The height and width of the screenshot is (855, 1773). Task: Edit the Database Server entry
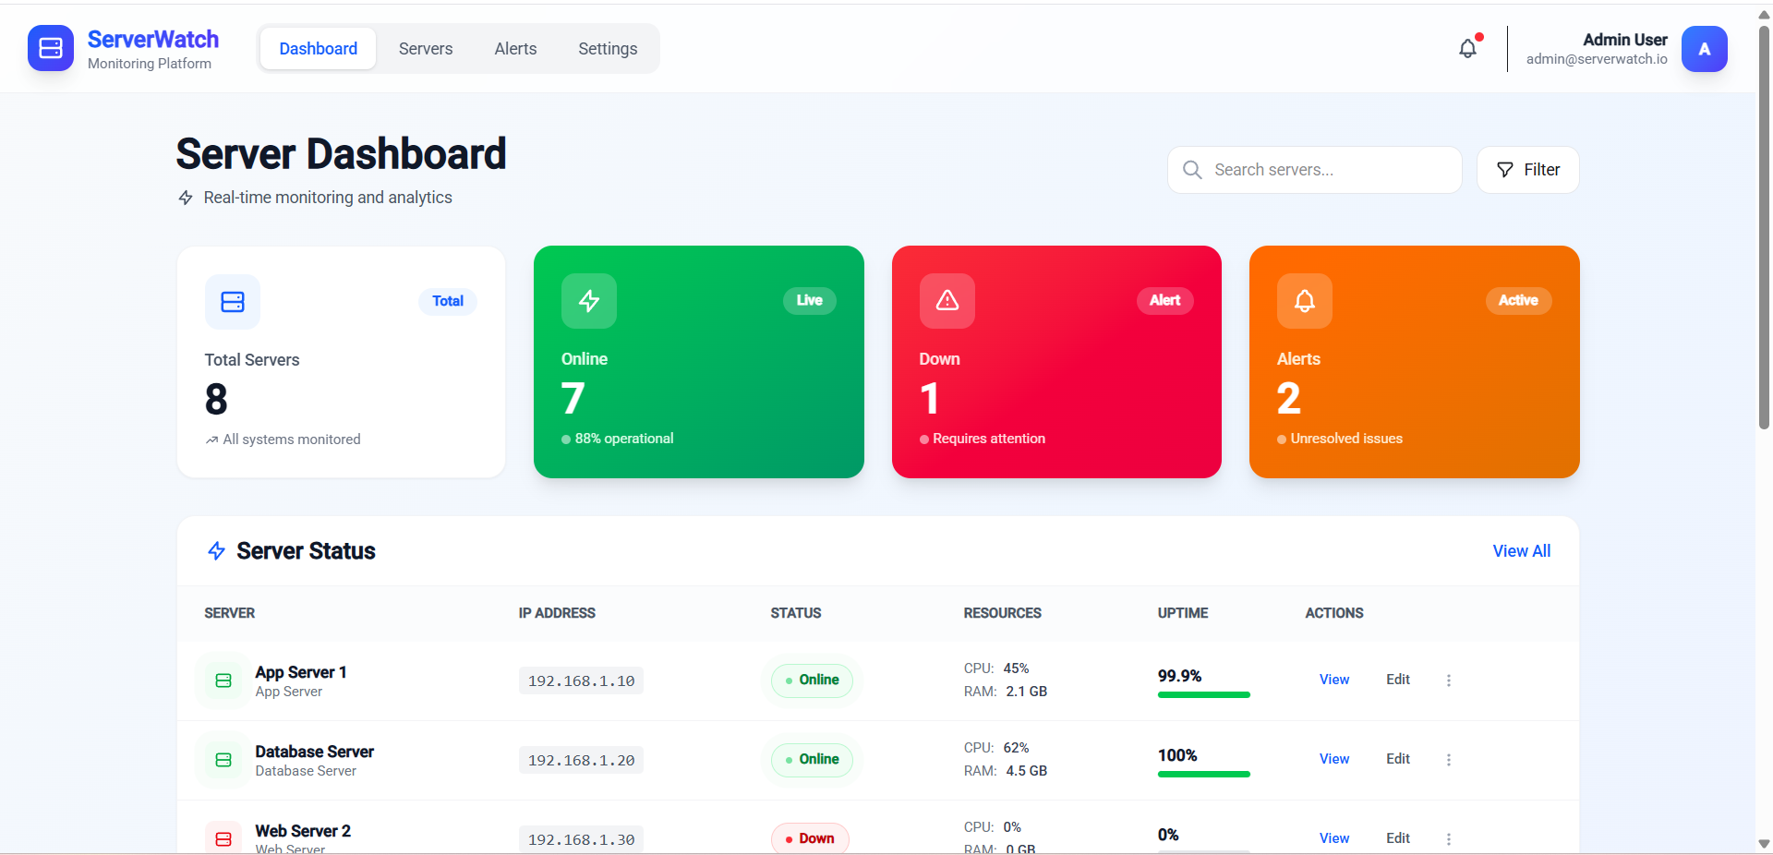click(x=1397, y=759)
